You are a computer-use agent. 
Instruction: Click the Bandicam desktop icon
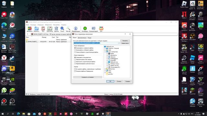click(x=4, y=102)
